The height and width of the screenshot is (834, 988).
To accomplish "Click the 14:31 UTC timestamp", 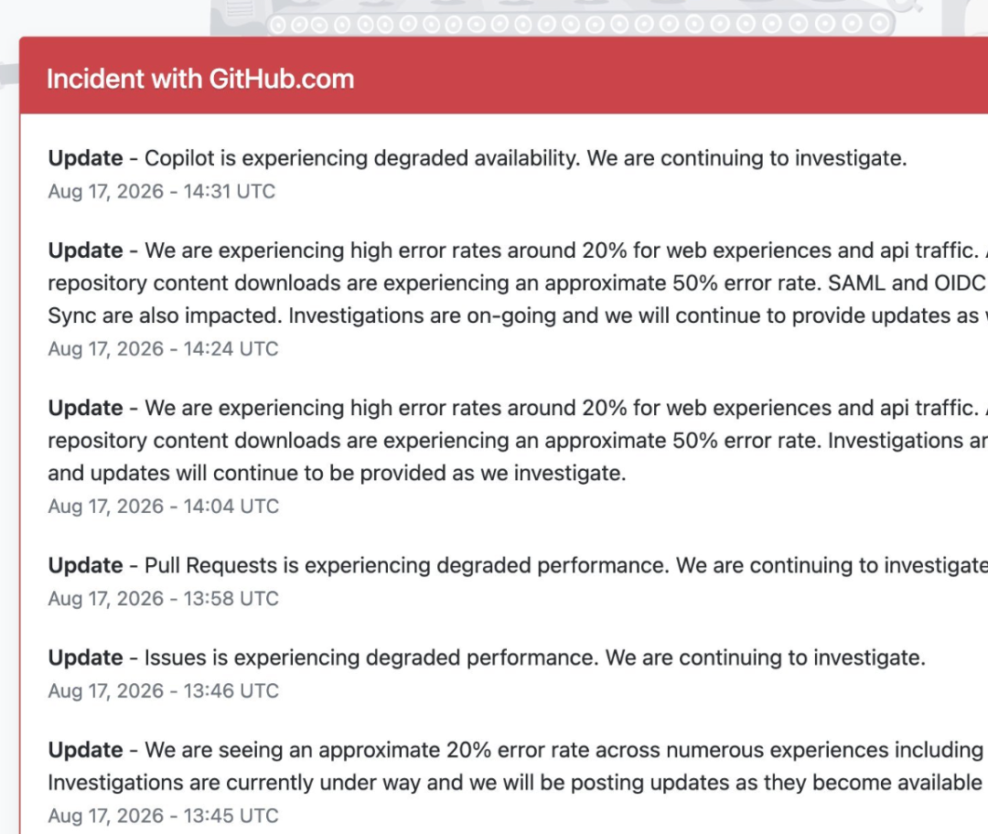I will coord(161,191).
